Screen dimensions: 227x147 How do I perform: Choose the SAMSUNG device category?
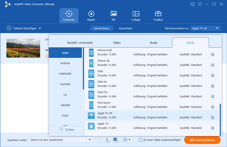[65, 74]
